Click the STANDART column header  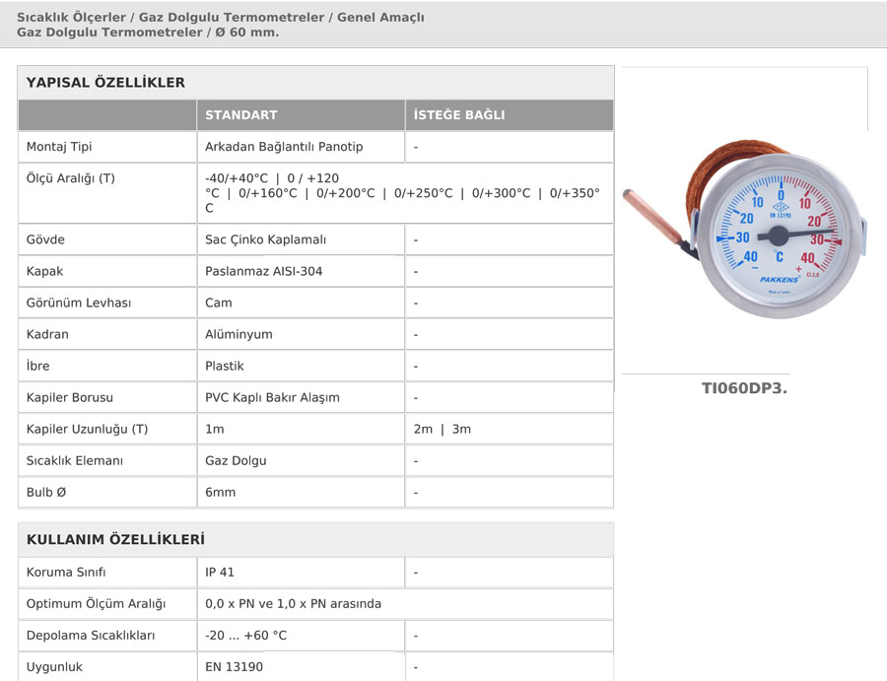pos(241,115)
